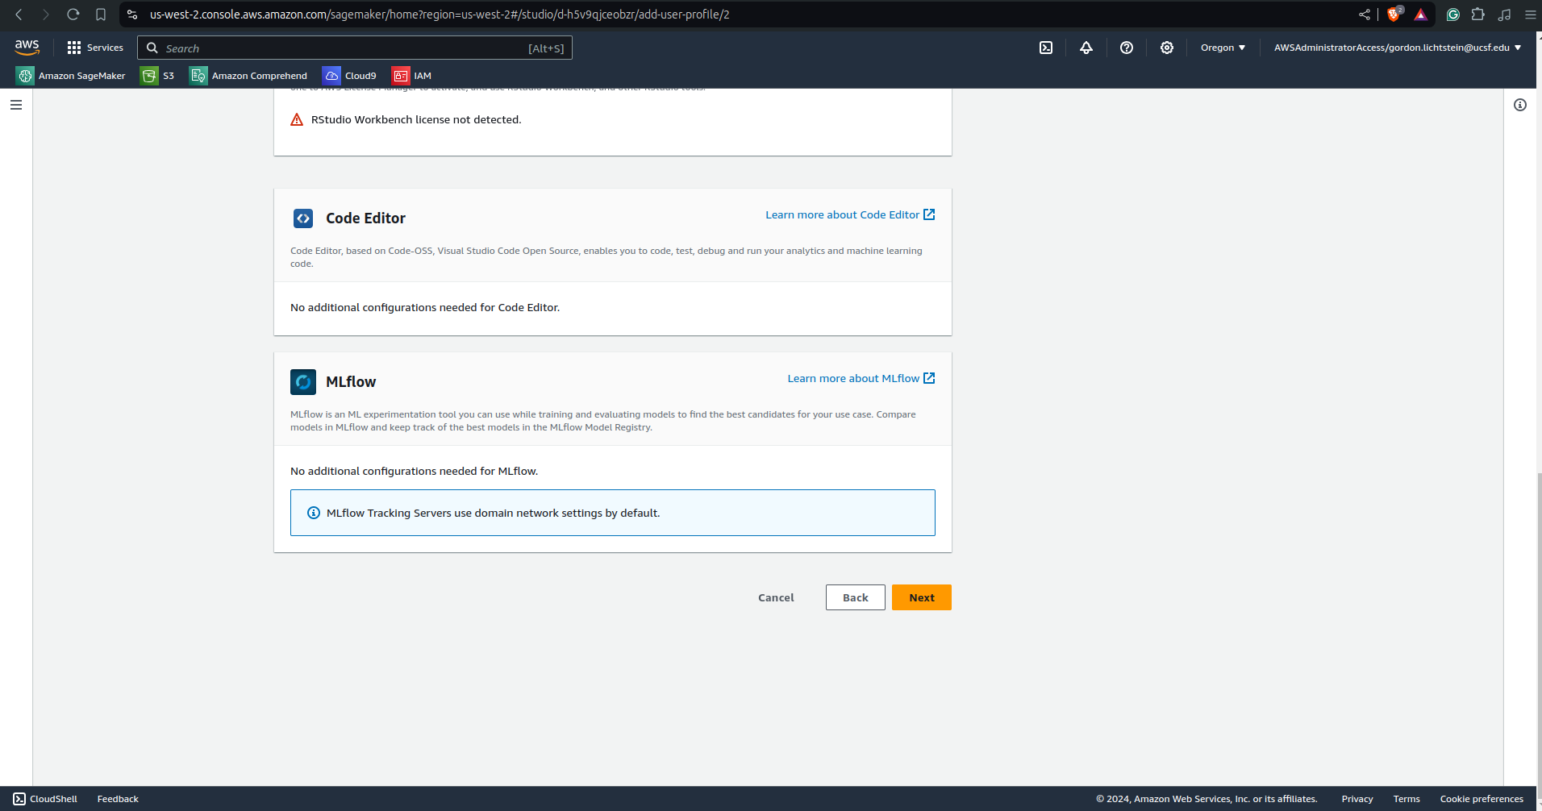This screenshot has height=811, width=1542.
Task: Click the Cancel button
Action: click(776, 597)
